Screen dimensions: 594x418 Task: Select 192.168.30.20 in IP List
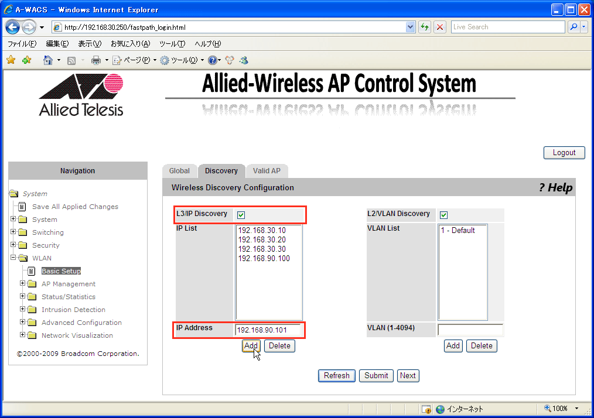click(262, 239)
